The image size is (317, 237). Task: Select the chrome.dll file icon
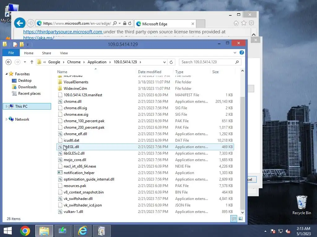pyautogui.click(x=60, y=101)
